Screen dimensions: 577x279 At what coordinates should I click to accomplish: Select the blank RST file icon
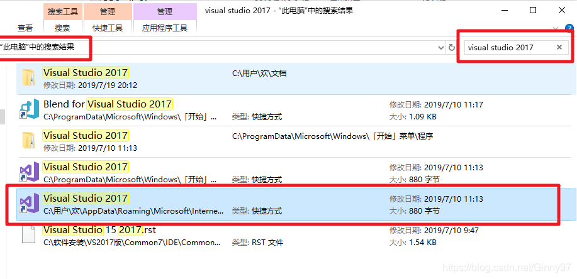click(29, 234)
